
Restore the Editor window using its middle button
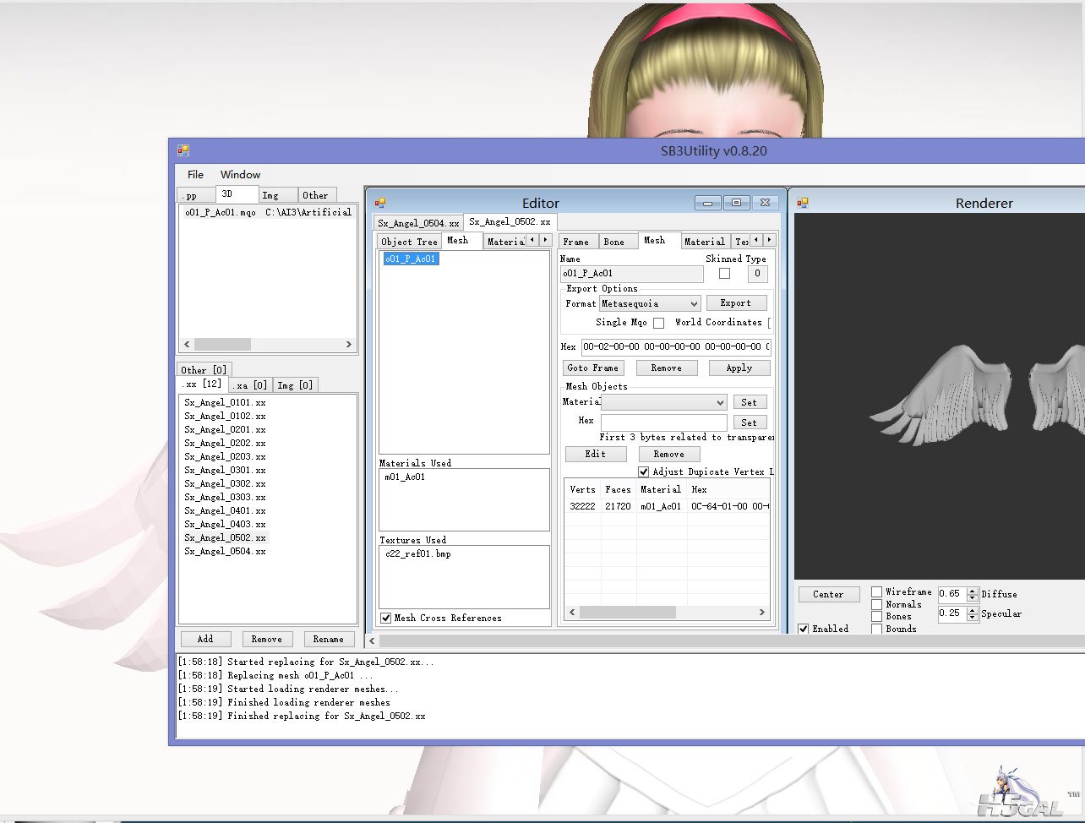pyautogui.click(x=736, y=203)
